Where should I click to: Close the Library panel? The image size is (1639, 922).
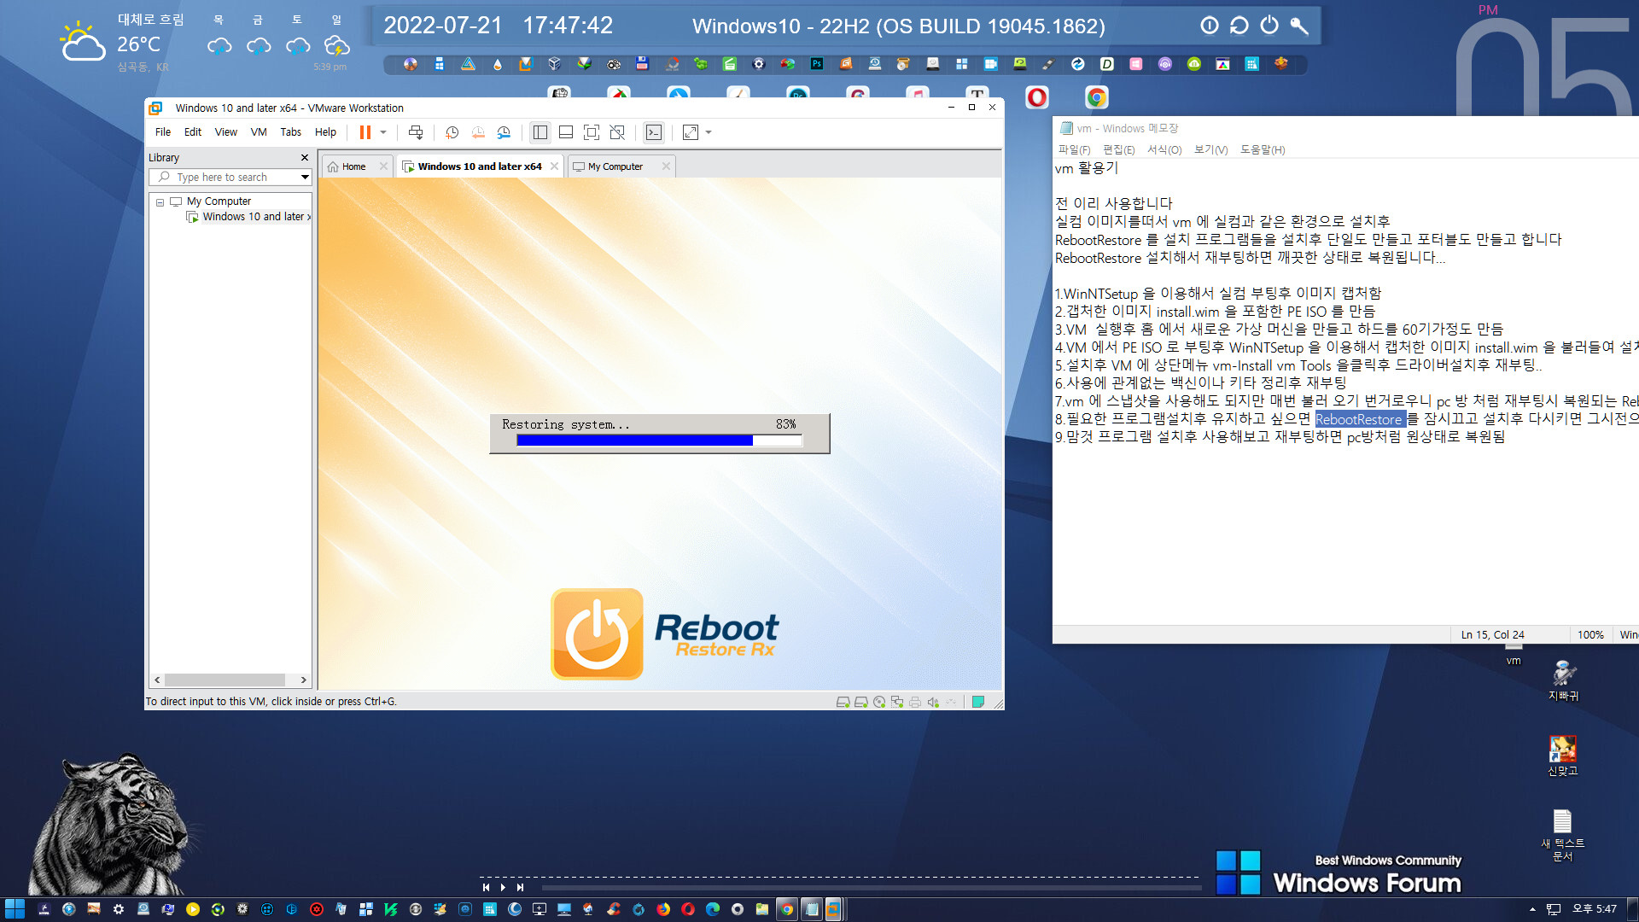305,158
